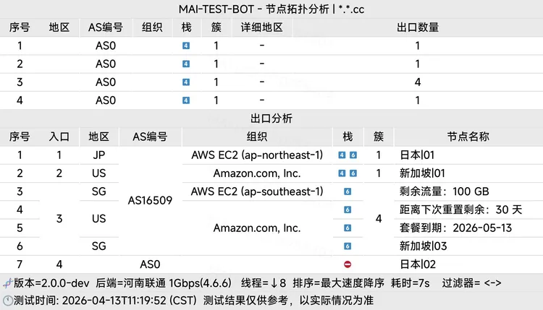The image size is (543, 310).
Task: Click the IPv6 badge in the 新加坡|01 row
Action: [353, 173]
